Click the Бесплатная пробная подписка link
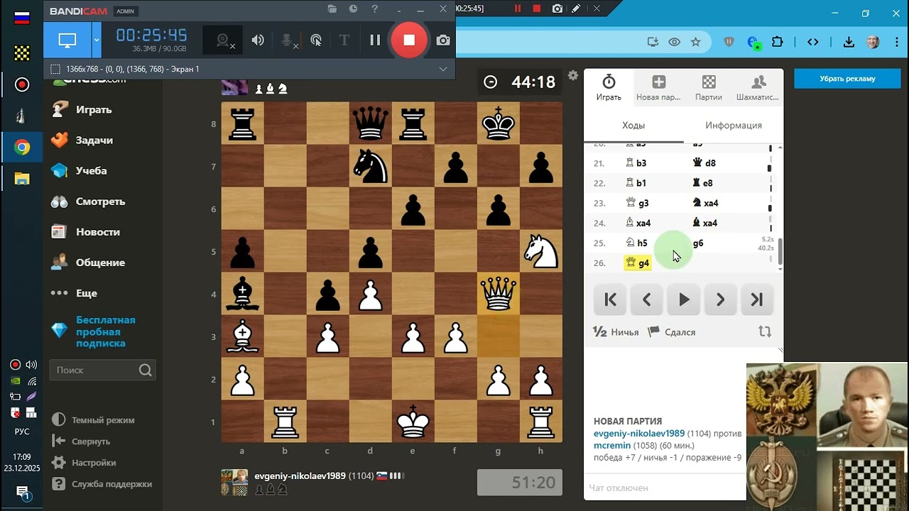Viewport: 909px width, 511px height. click(x=105, y=331)
